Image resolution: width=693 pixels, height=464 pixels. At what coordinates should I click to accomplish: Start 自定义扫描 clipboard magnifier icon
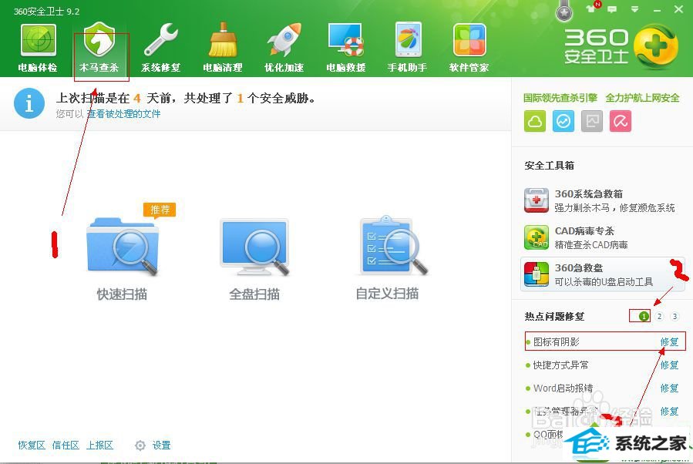click(x=392, y=245)
